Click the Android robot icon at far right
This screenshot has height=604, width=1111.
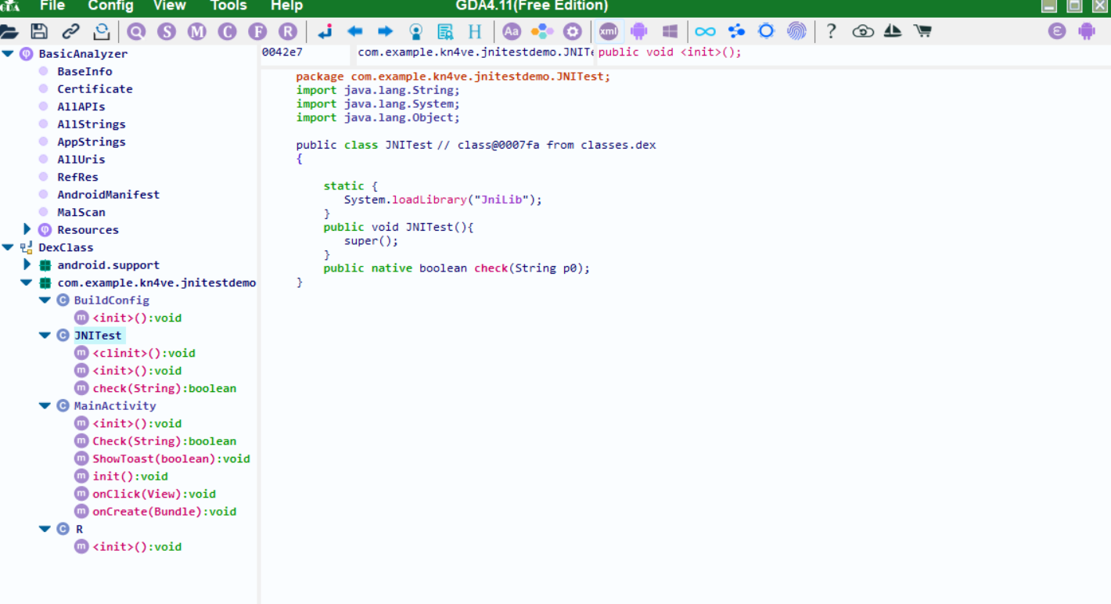1087,31
